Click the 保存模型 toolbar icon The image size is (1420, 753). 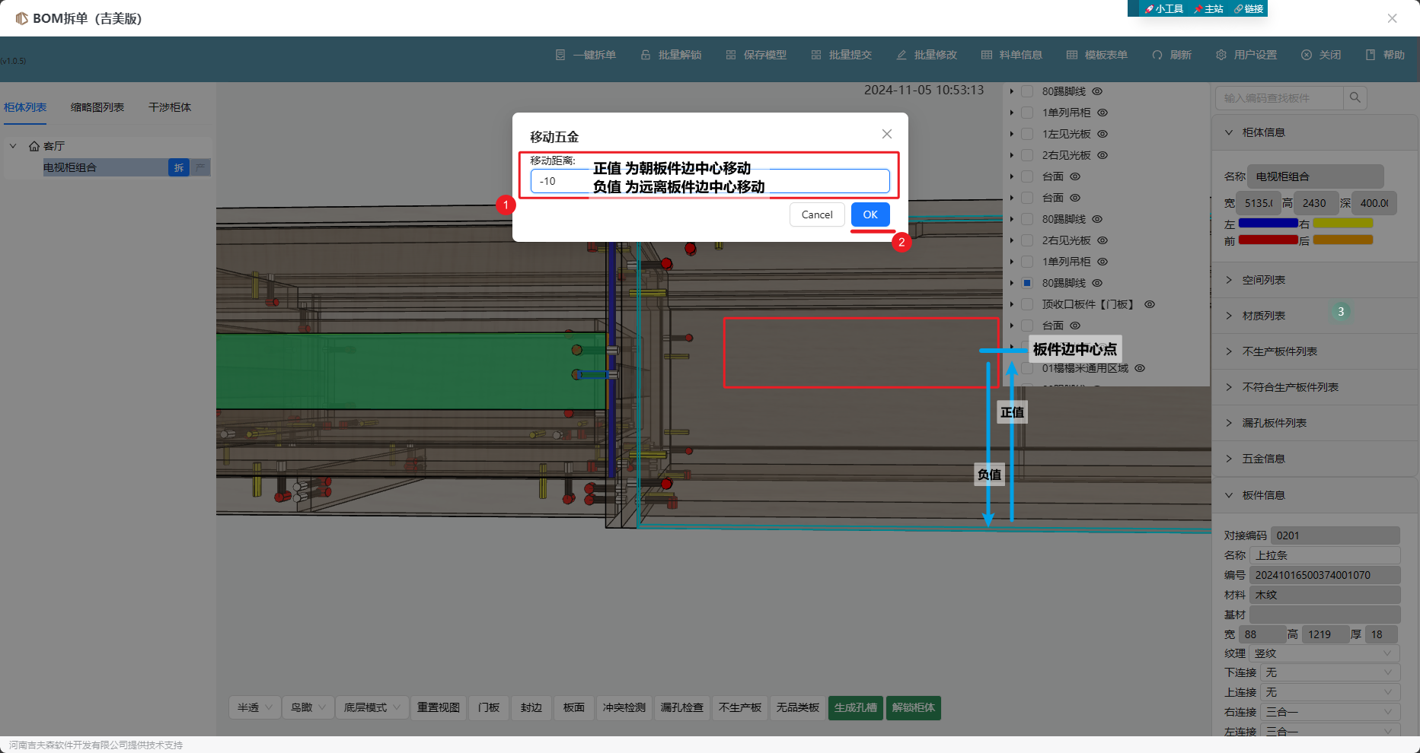[731, 55]
